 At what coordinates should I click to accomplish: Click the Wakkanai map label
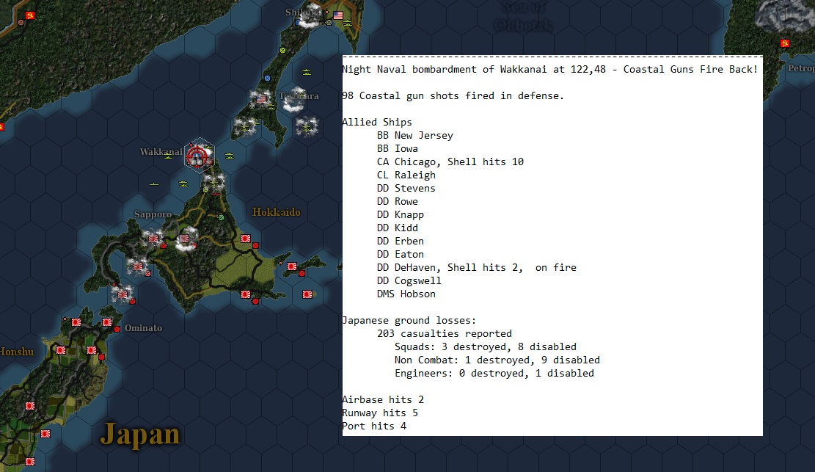tap(161, 151)
